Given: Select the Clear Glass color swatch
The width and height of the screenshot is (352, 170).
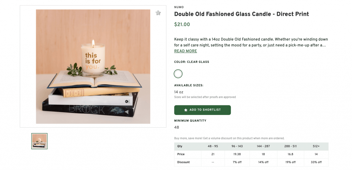Looking at the screenshot, I should pyautogui.click(x=178, y=74).
